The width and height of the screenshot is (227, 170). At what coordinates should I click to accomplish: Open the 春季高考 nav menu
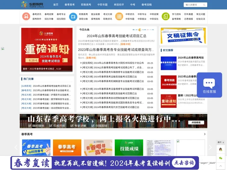pyautogui.click(x=69, y=5)
